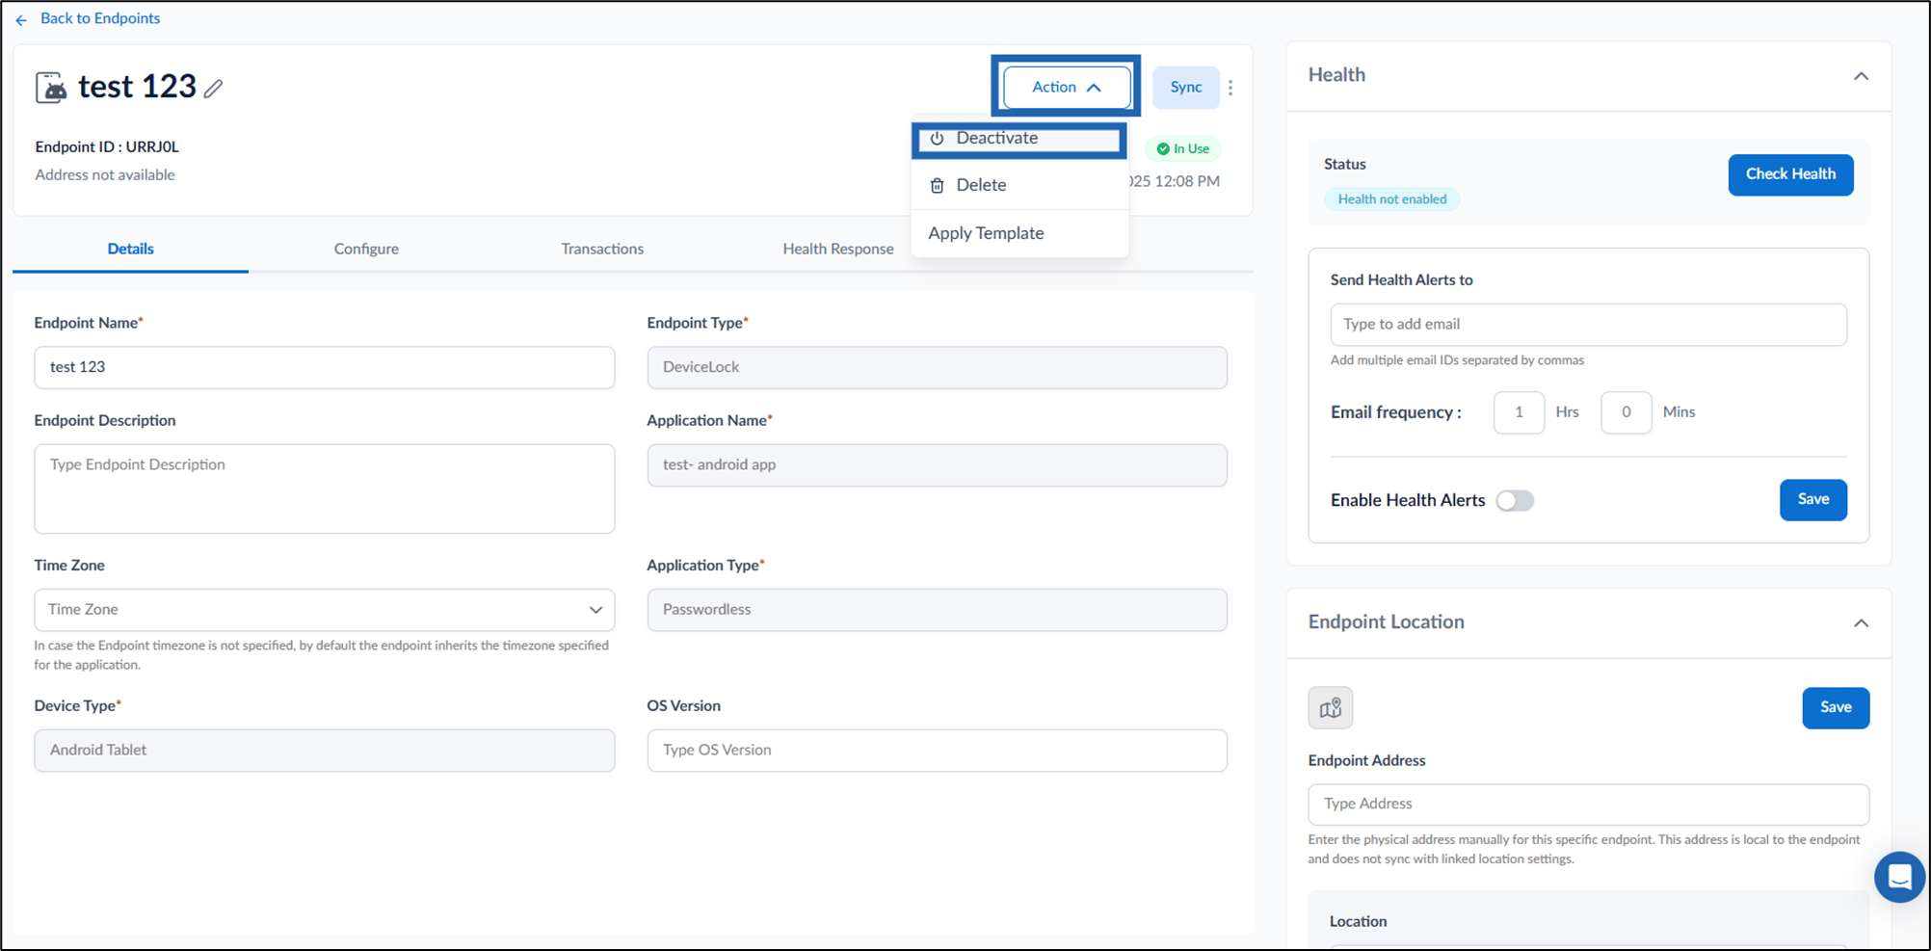Choose Deactivate from the Action menu
The width and height of the screenshot is (1931, 951).
1018,139
